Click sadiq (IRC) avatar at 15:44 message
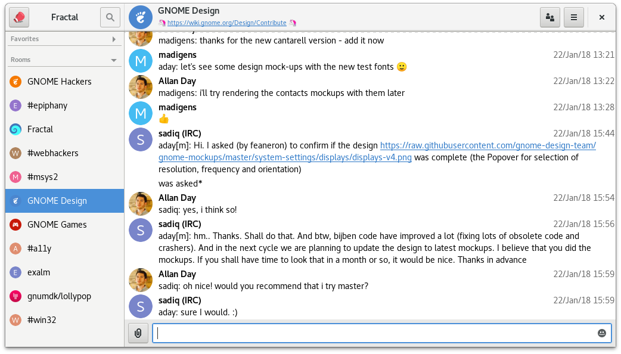Viewport: 621px width, 354px height. pos(141,139)
